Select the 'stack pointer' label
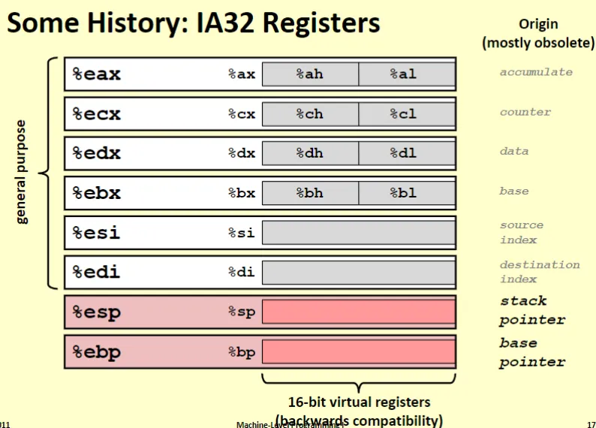 531,310
